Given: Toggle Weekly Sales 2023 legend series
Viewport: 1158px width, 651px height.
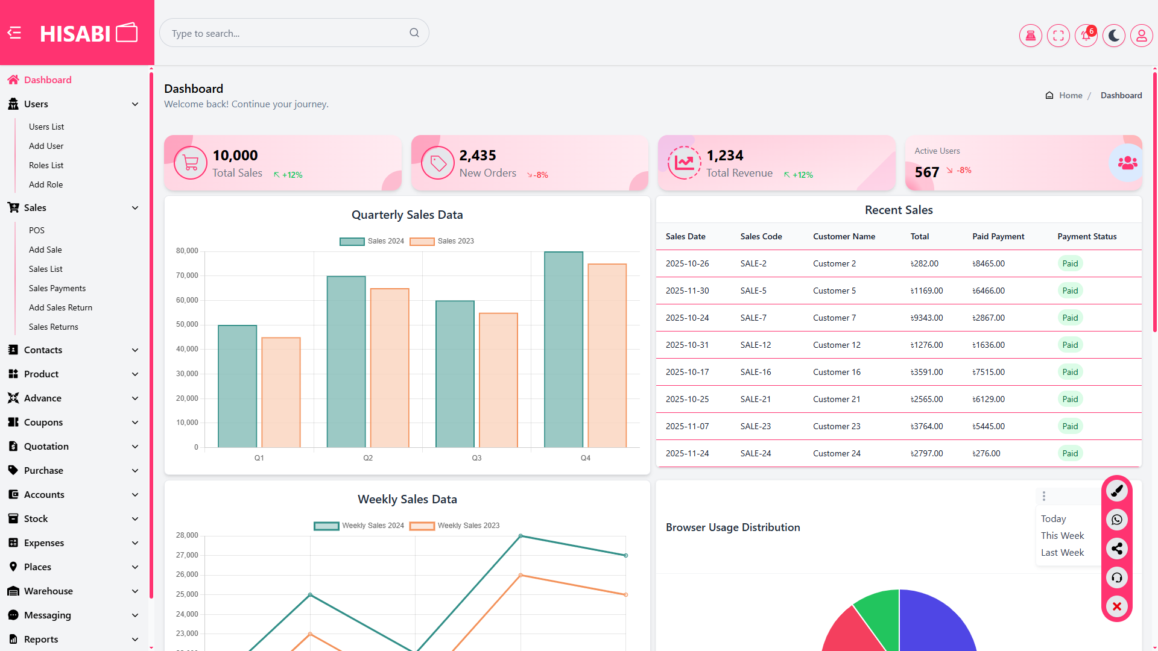Looking at the screenshot, I should click(x=455, y=526).
